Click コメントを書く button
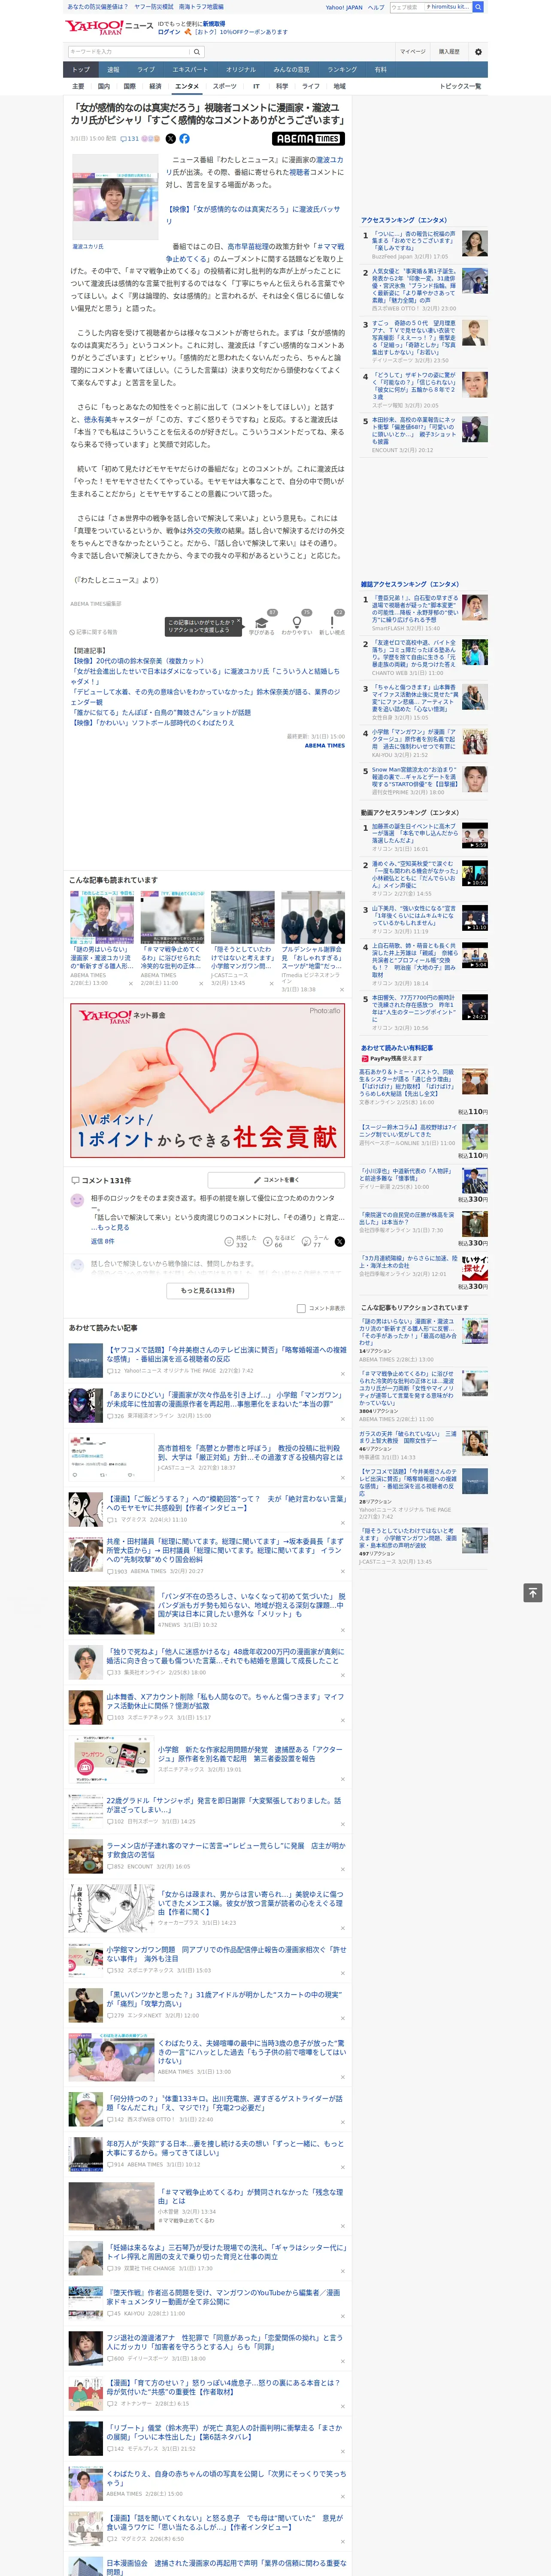 click(276, 1180)
